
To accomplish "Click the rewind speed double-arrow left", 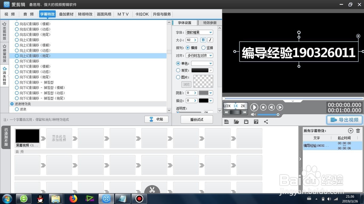I will coord(226,112).
